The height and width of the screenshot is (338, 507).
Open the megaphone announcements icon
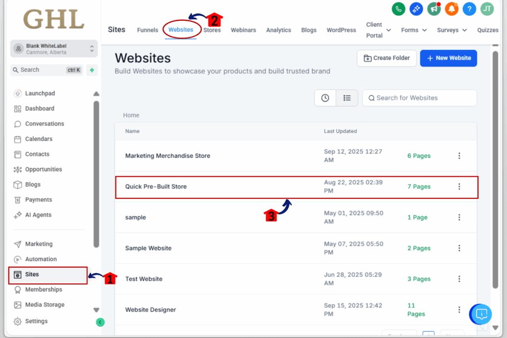point(434,9)
